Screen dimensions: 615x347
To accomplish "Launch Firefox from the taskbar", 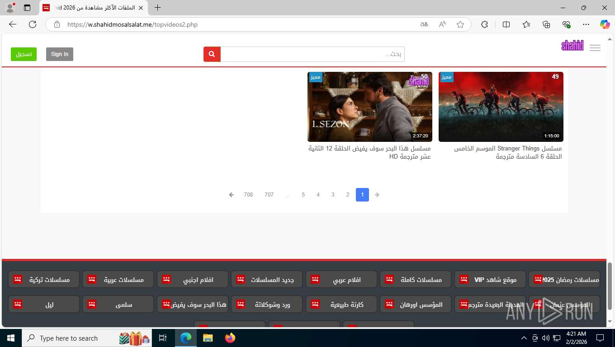I will [x=230, y=338].
